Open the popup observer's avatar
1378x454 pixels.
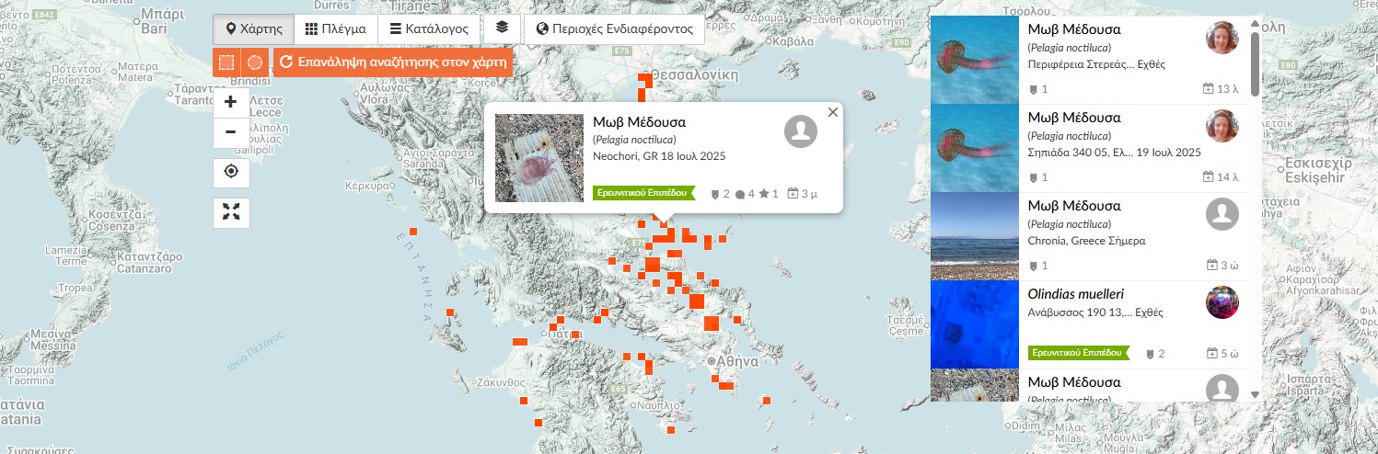tap(801, 131)
